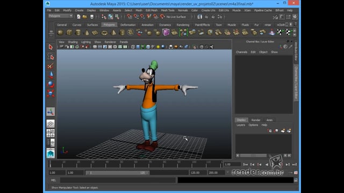Go to end of playback range
The width and height of the screenshot is (344, 193).
click(295, 165)
